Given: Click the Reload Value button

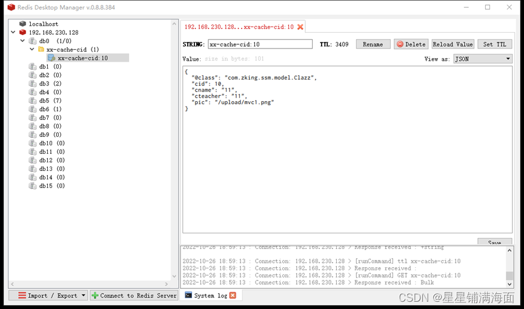Looking at the screenshot, I should (x=453, y=44).
